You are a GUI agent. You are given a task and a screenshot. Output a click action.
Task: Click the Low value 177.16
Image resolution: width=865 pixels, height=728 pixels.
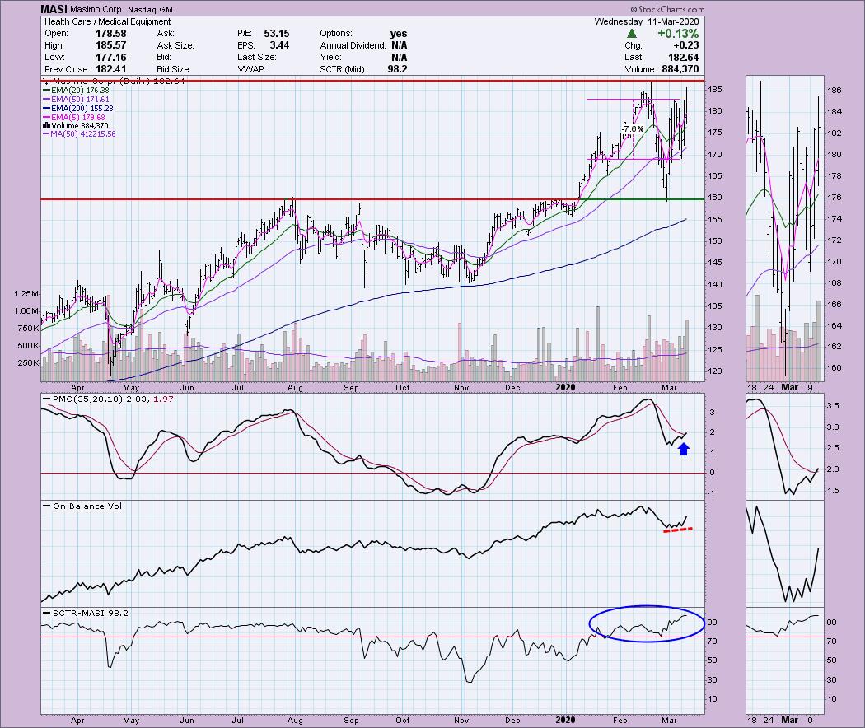click(111, 58)
